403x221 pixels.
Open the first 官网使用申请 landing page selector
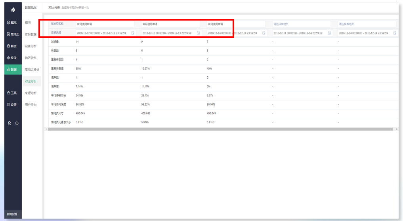point(105,24)
